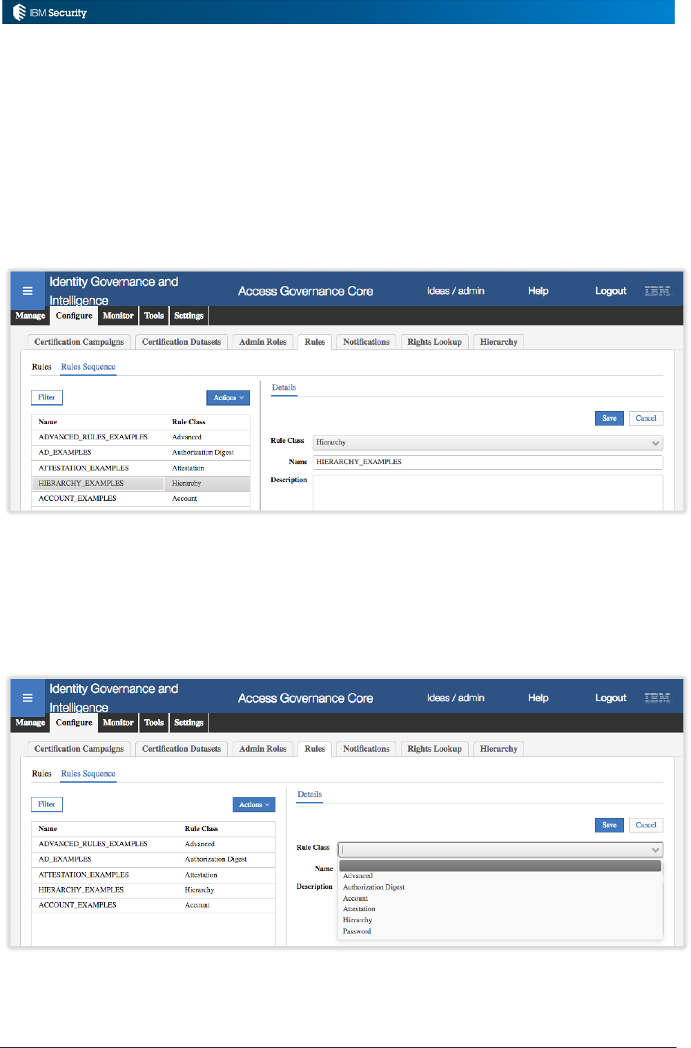Click Help link in upper screenshot header

coord(538,291)
